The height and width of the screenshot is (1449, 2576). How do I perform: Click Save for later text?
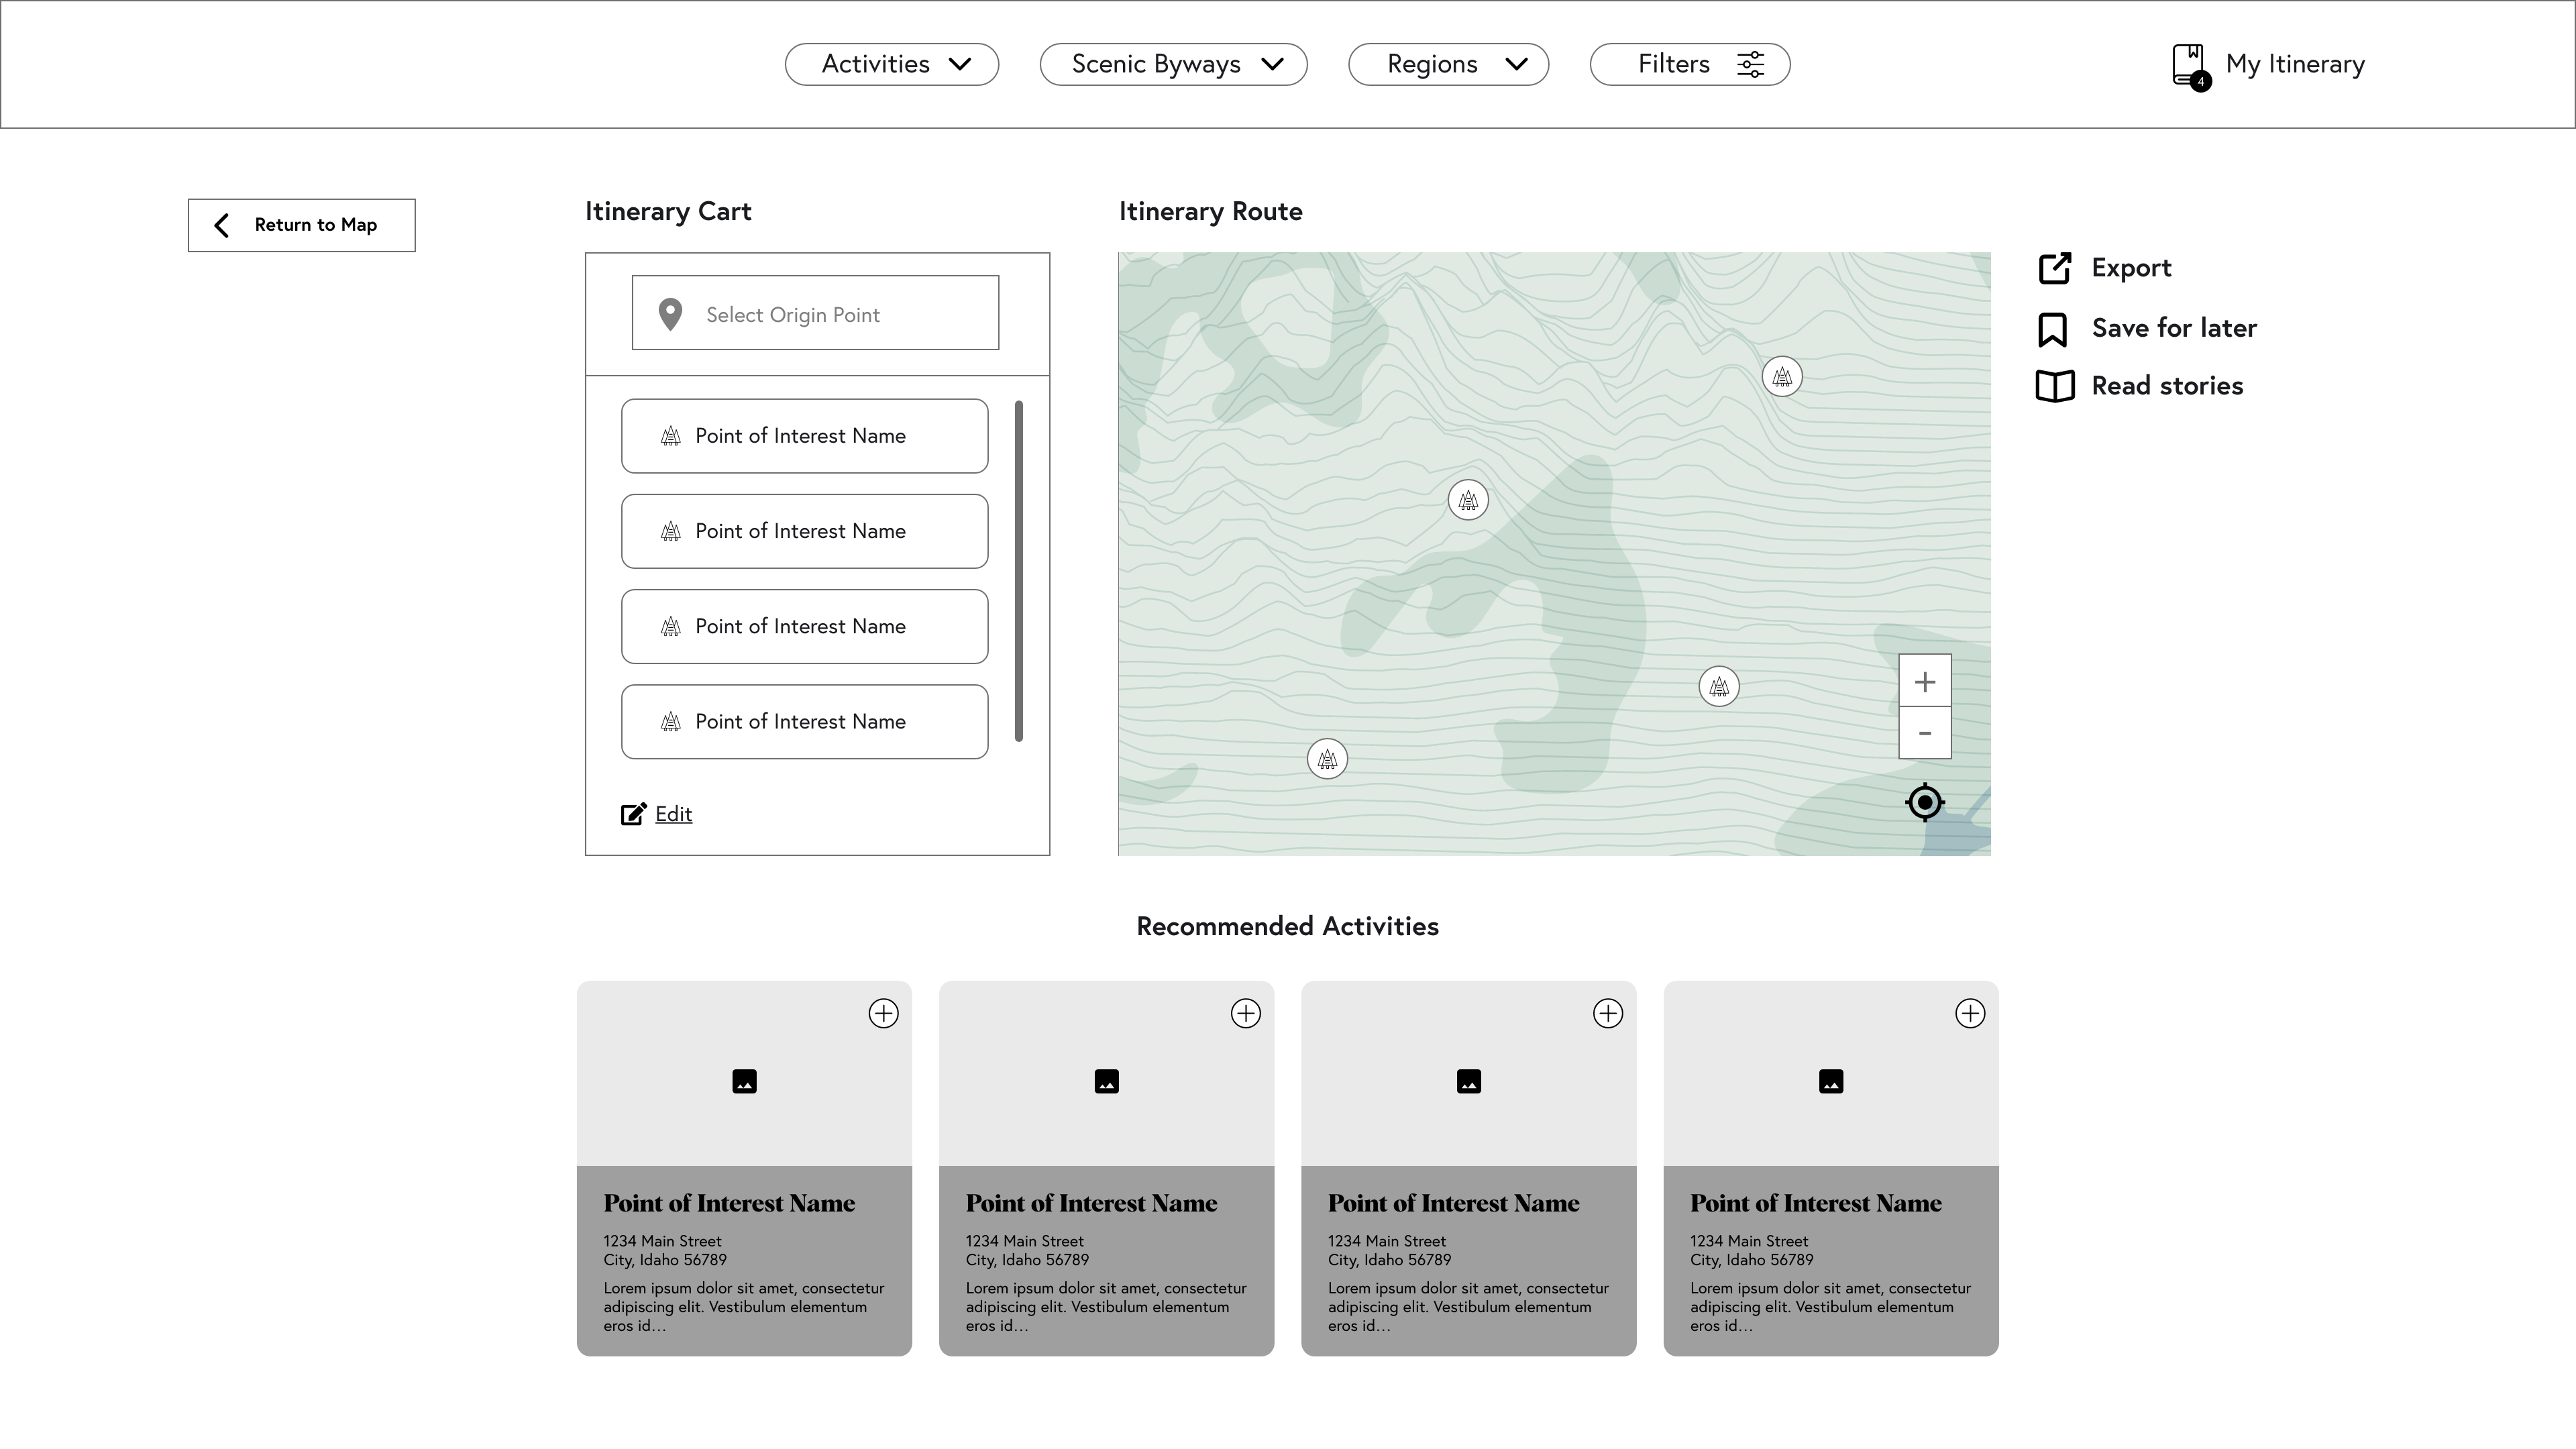coord(2174,328)
